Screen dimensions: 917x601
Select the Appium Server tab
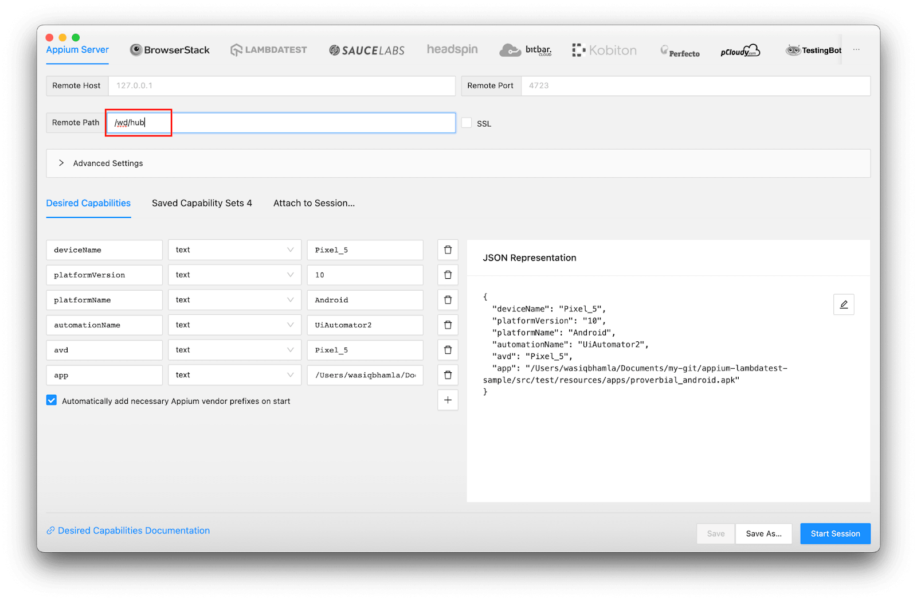[x=77, y=50]
